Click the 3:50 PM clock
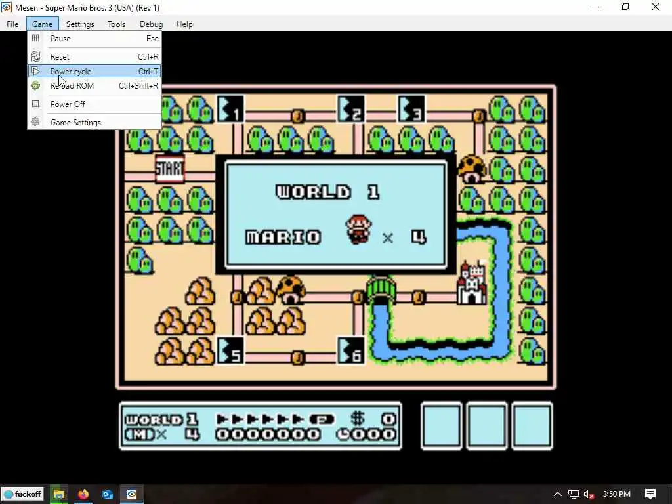 point(616,494)
